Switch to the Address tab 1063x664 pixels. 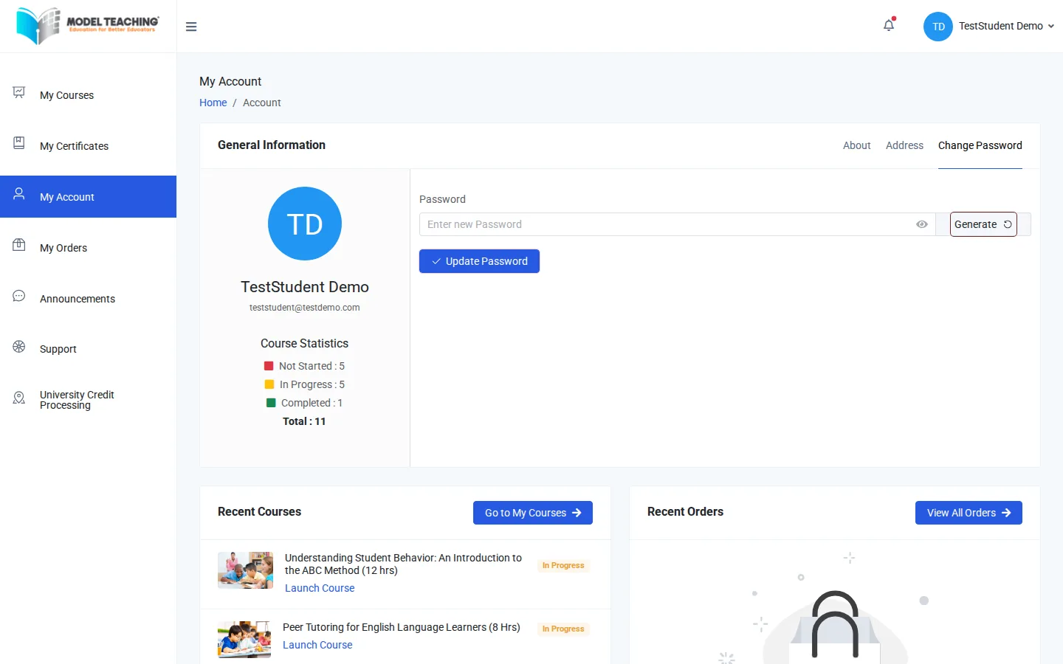click(x=904, y=145)
